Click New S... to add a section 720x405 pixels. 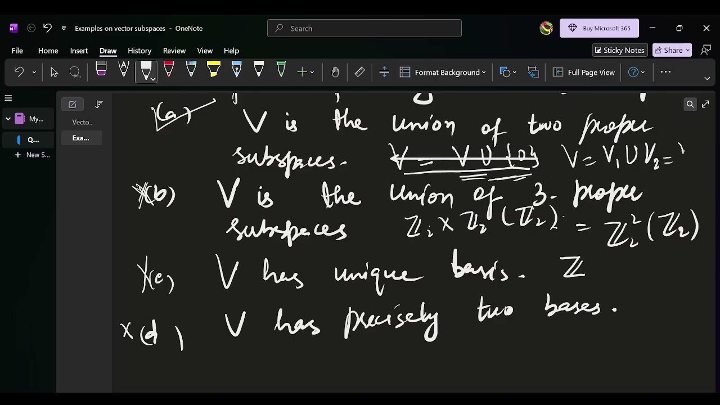click(33, 155)
